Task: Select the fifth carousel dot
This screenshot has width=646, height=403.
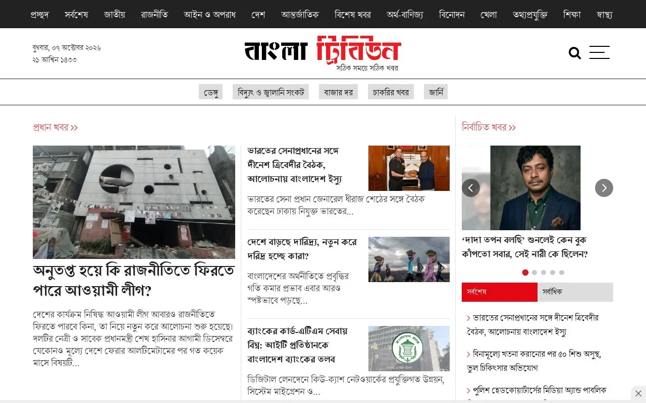Action: [x=562, y=273]
